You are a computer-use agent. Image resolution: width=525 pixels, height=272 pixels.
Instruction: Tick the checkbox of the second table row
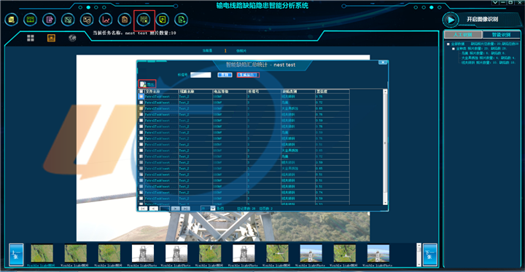coord(141,103)
